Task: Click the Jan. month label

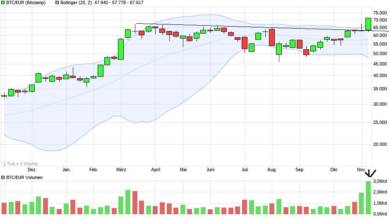Action: (67, 170)
